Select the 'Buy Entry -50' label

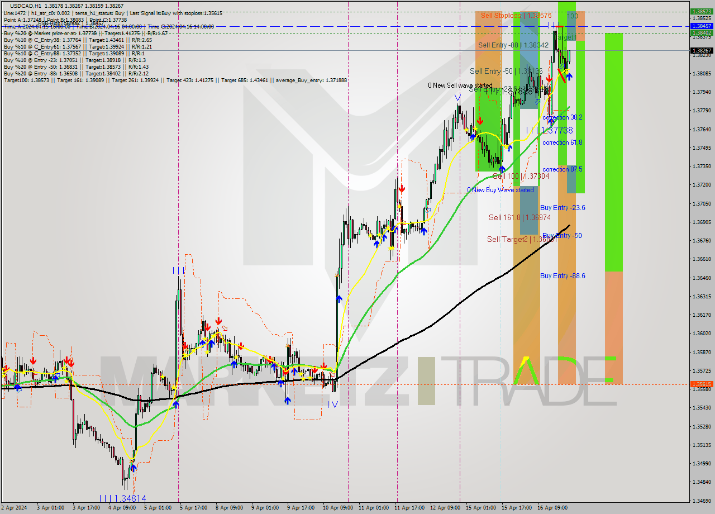(x=562, y=236)
